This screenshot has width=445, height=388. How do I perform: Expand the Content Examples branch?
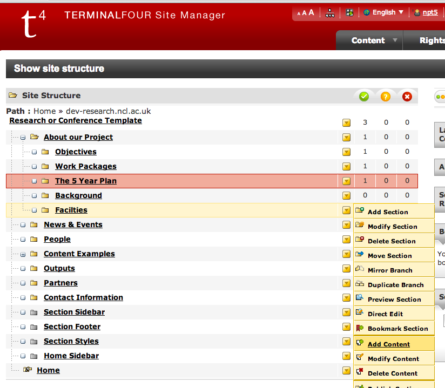tap(23, 254)
